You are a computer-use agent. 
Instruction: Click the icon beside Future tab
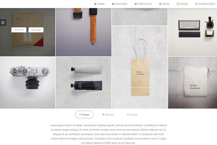(x=128, y=114)
